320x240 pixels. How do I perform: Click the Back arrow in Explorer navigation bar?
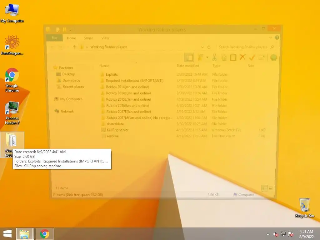click(x=52, y=47)
